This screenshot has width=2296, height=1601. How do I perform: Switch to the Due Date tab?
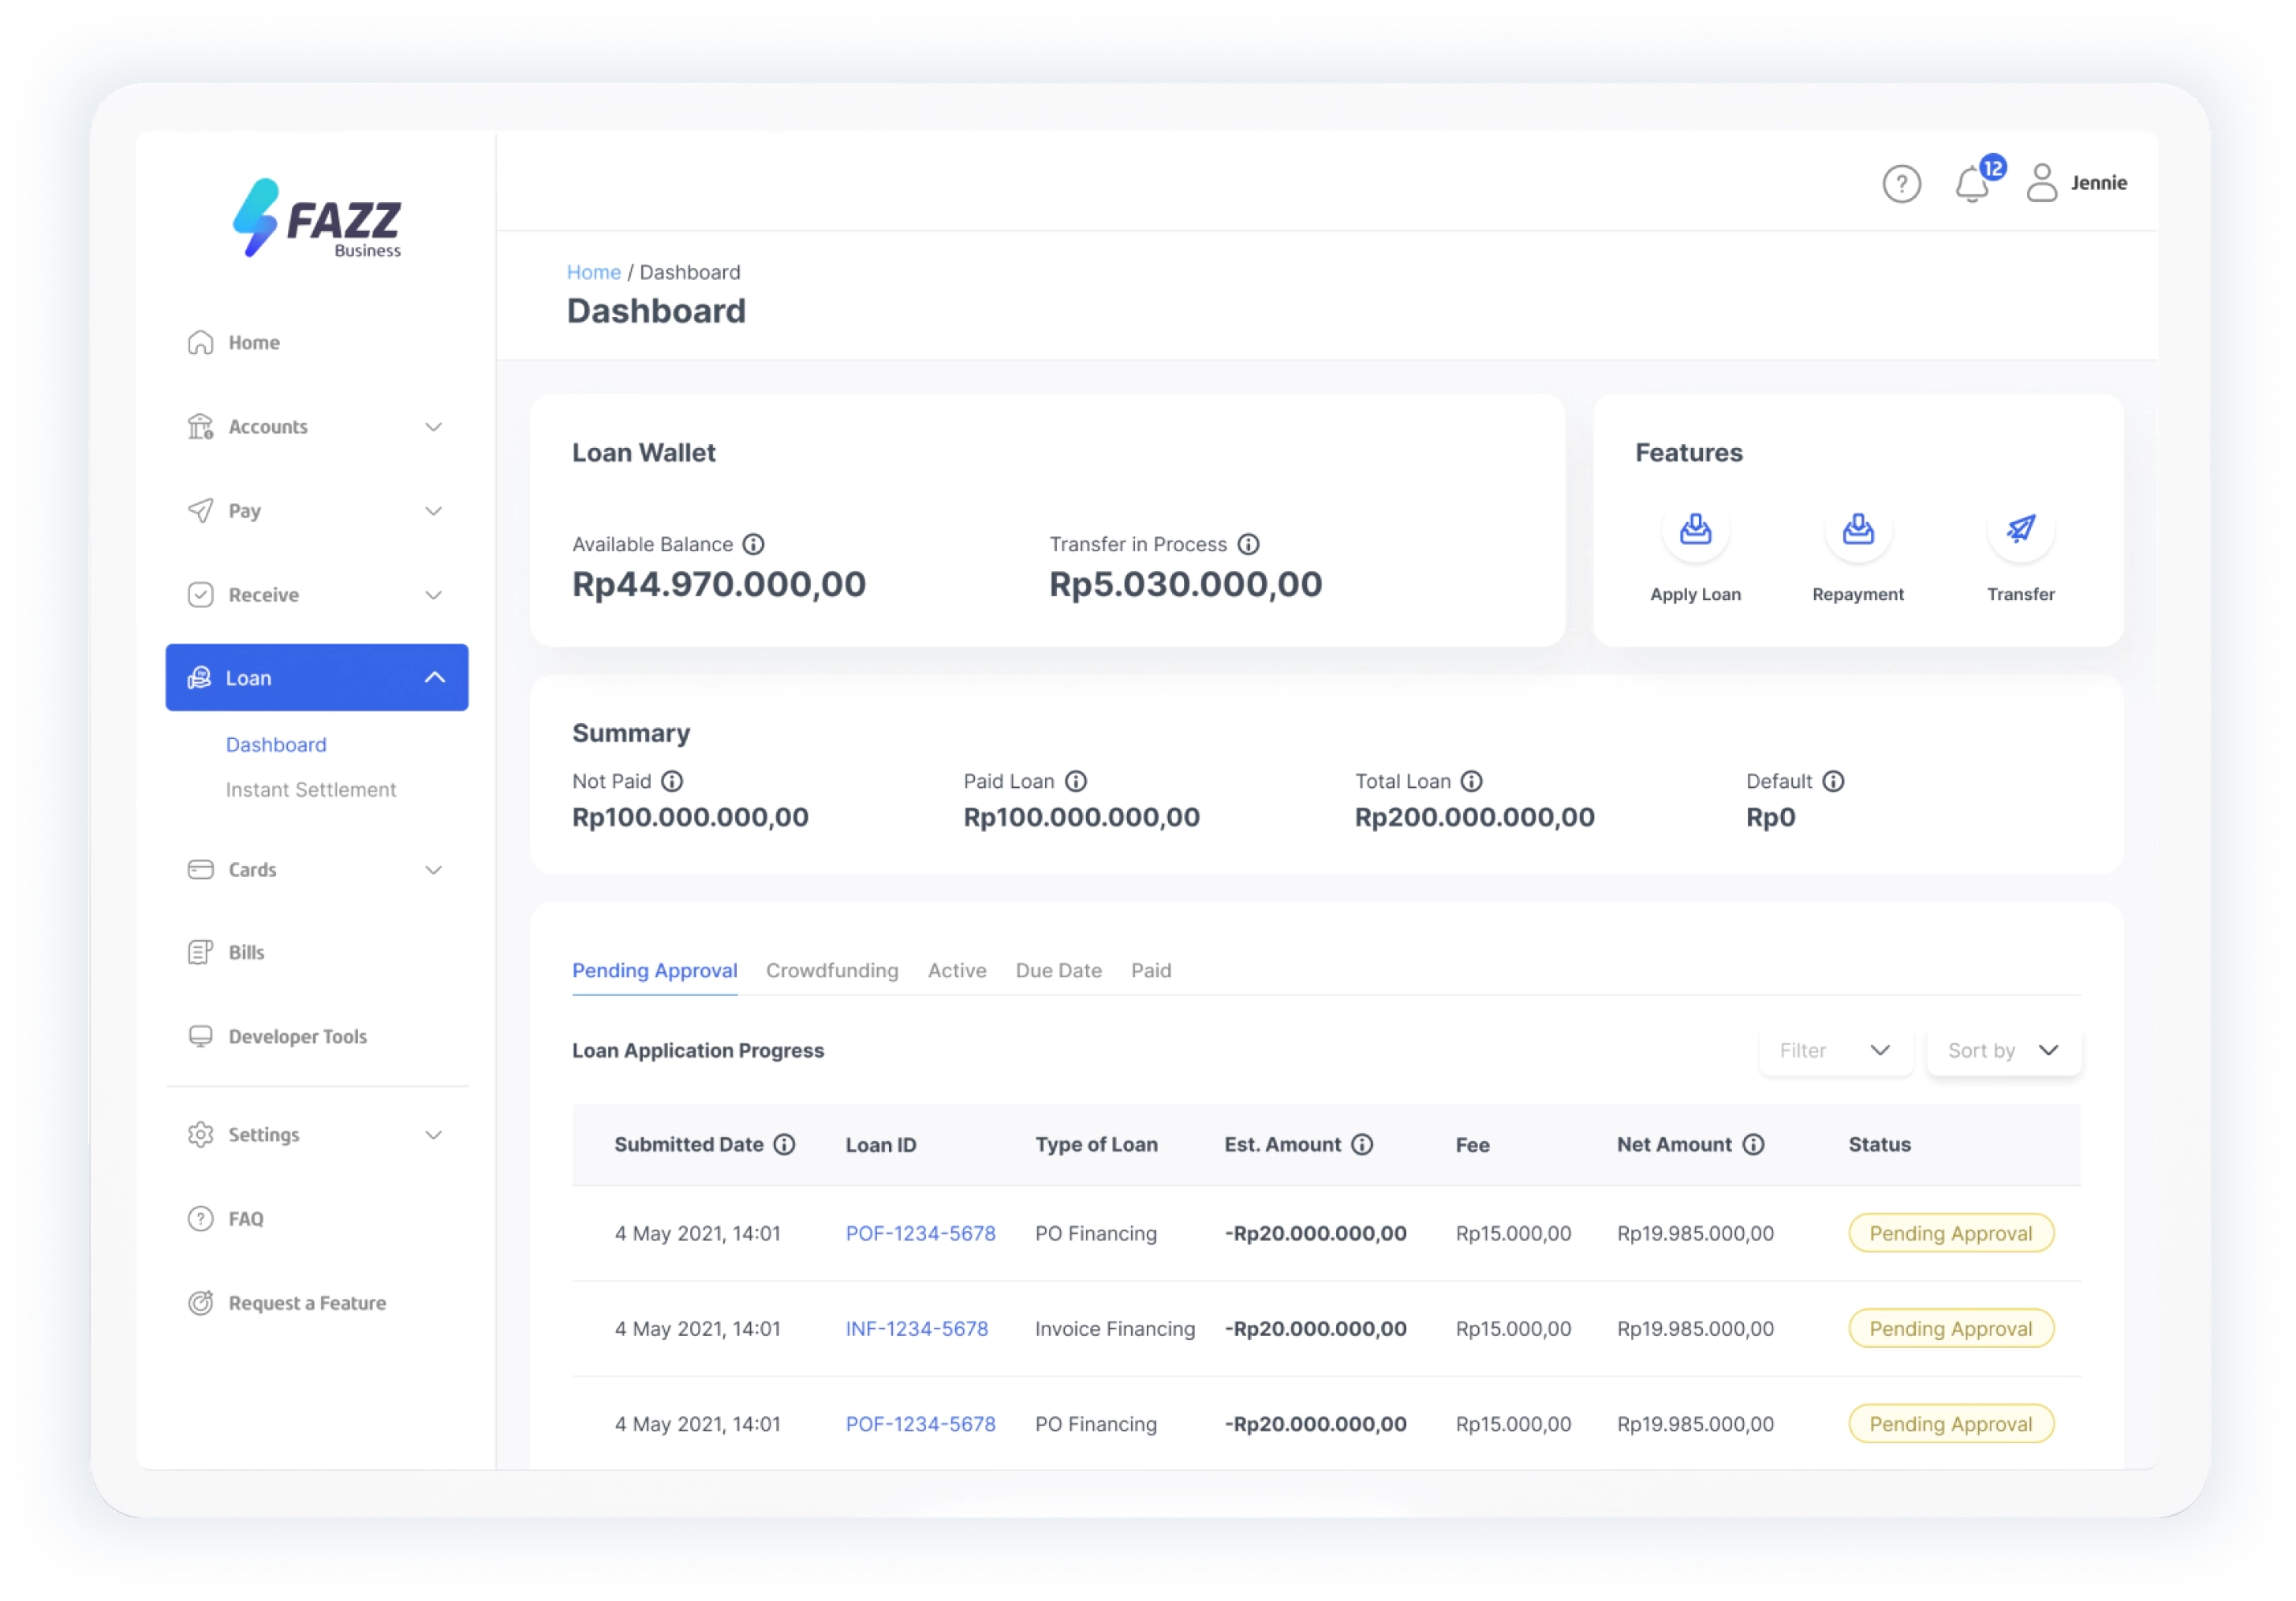tap(1058, 970)
